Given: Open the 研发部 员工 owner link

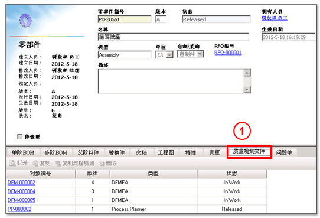Looking at the screenshot, I should click(275, 18).
